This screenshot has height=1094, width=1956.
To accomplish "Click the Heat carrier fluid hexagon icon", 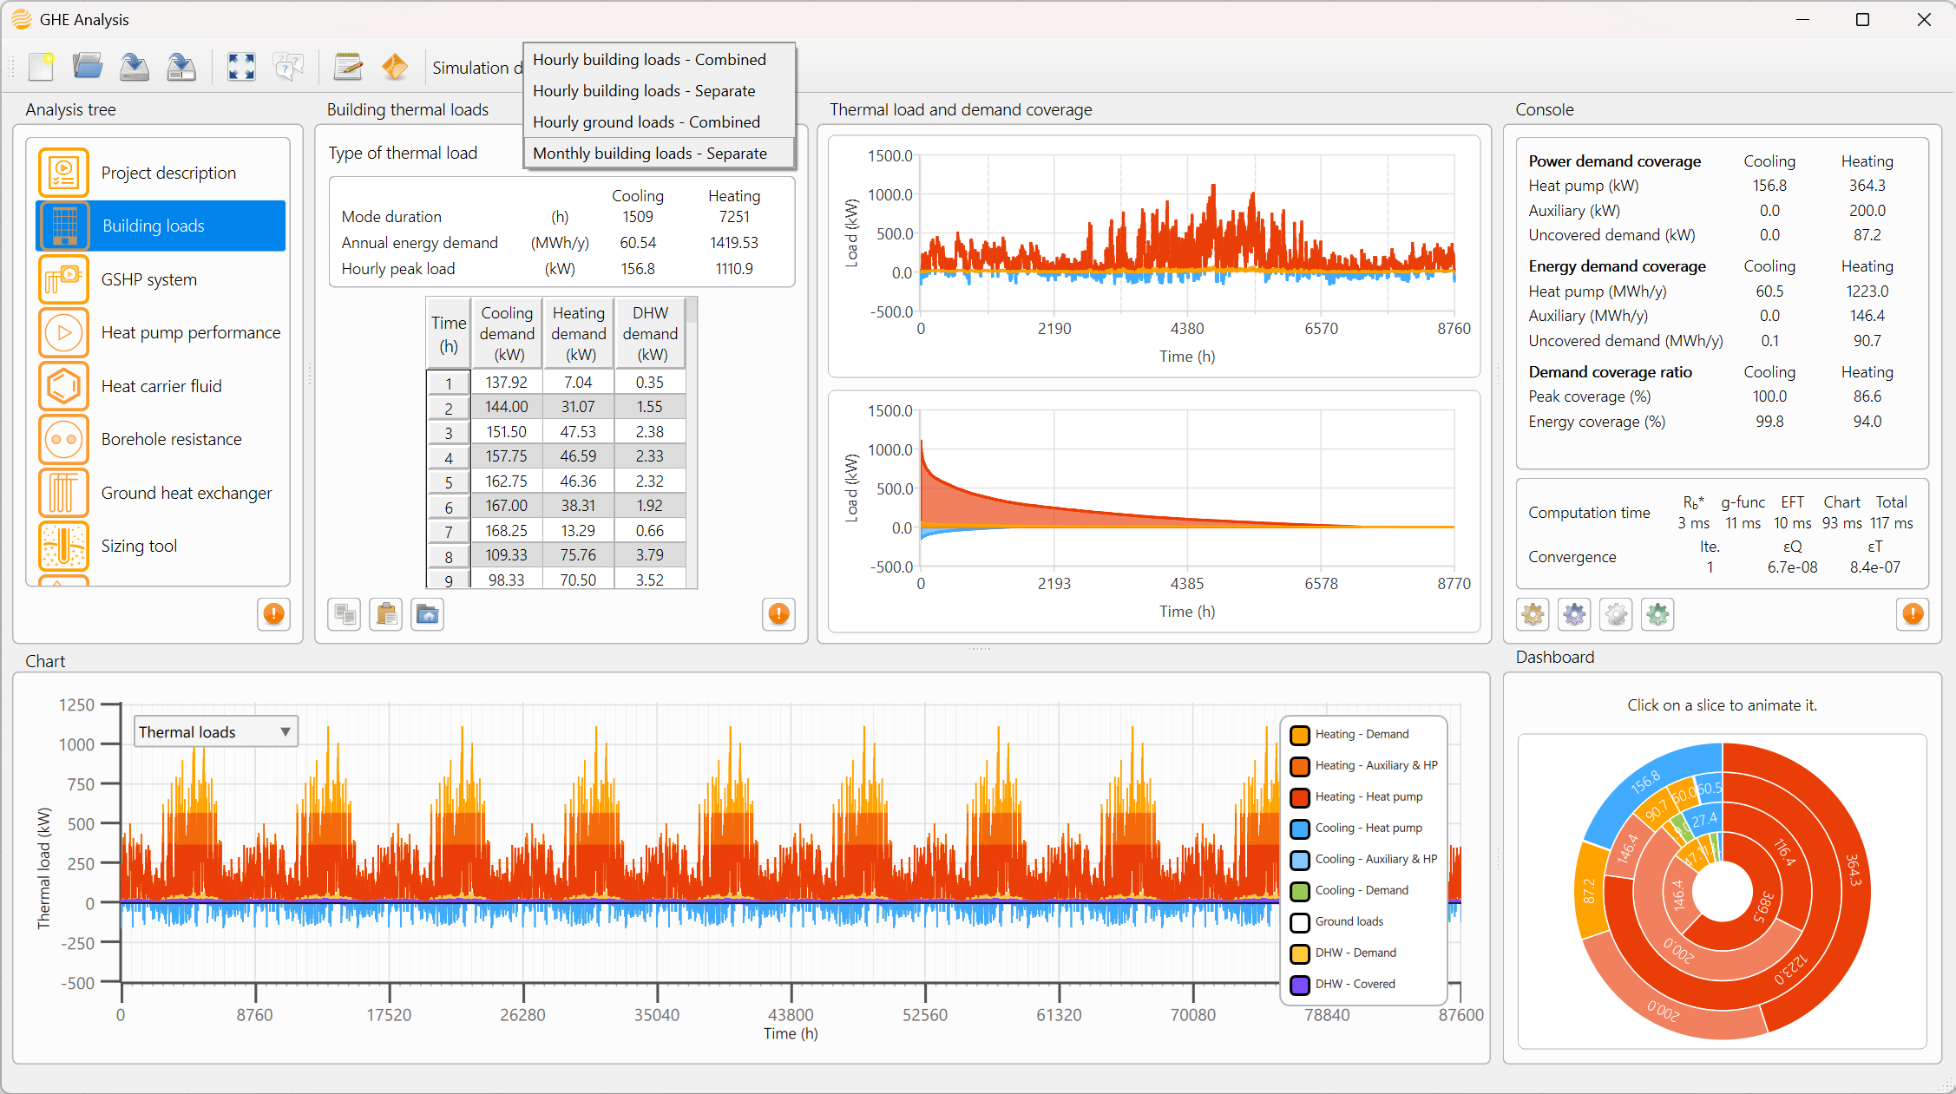I will coord(63,386).
